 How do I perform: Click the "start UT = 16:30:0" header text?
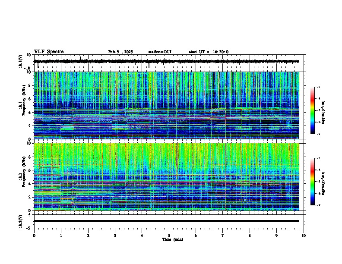209,52
